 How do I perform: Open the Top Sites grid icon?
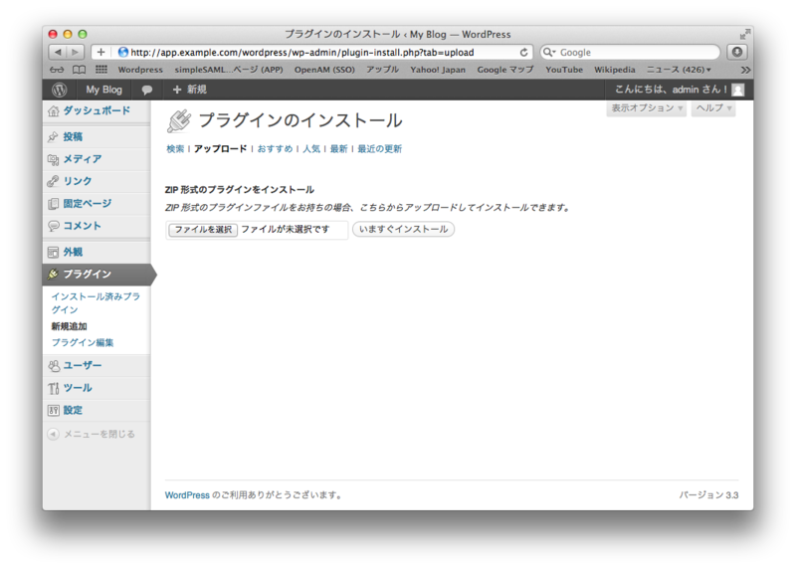101,70
